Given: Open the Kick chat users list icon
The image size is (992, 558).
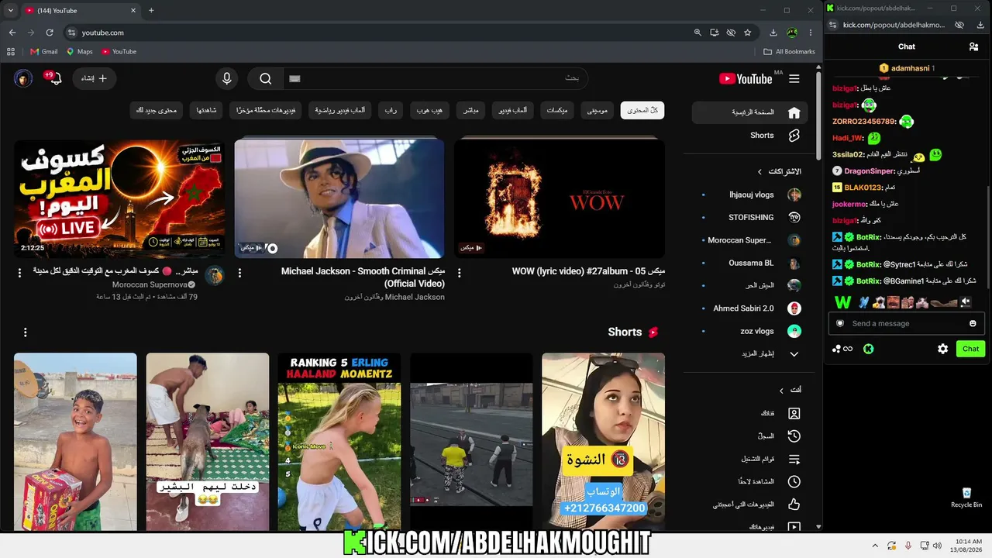Looking at the screenshot, I should tap(973, 46).
